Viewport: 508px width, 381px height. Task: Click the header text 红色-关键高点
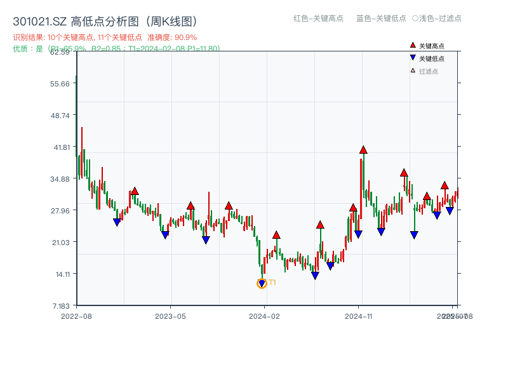[x=318, y=18]
